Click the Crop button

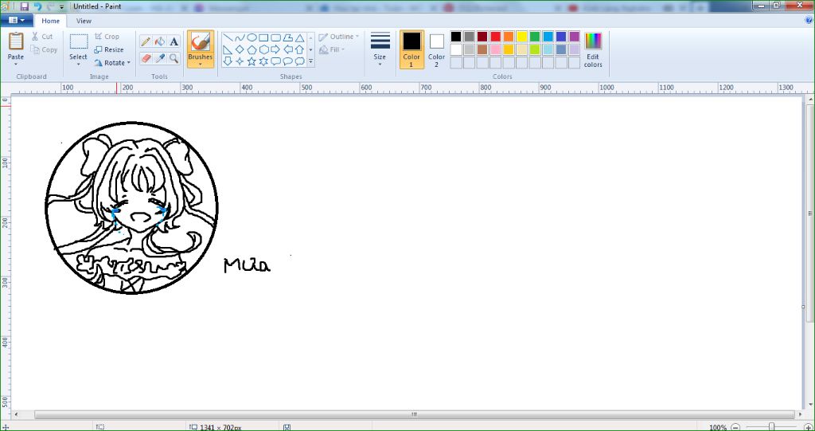[107, 37]
